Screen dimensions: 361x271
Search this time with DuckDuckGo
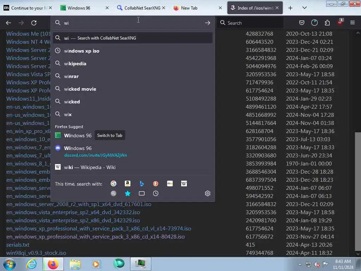click(155, 183)
